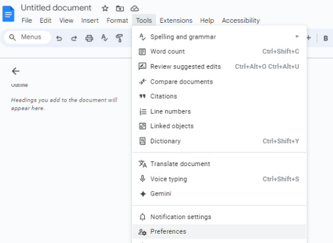Click the Ctrl+Shift+Y shortcut text
The image size is (333, 243).
pos(281,141)
